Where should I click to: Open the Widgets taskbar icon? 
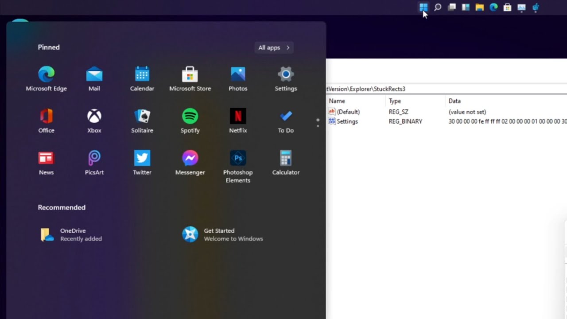[x=466, y=7]
